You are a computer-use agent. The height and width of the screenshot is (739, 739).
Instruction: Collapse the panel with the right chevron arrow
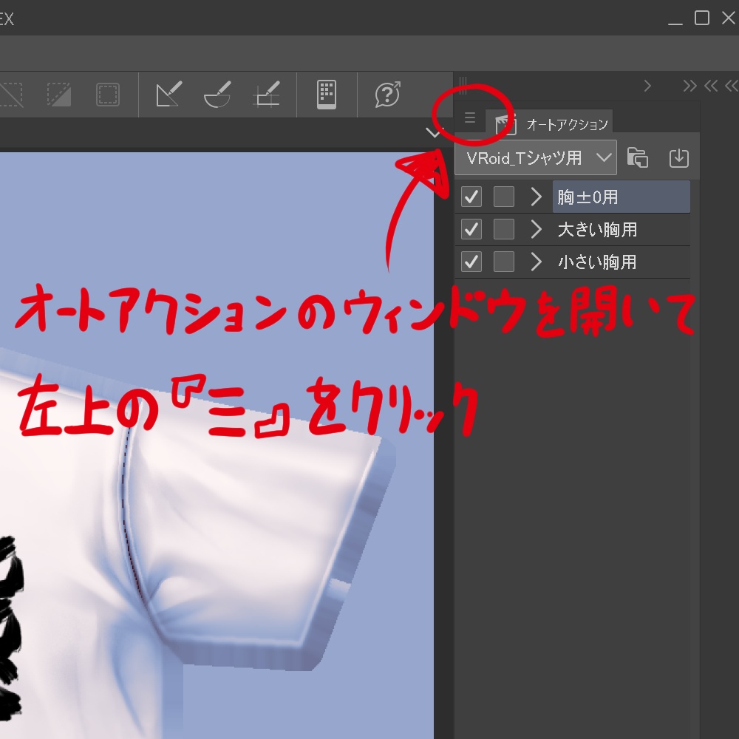click(x=647, y=86)
